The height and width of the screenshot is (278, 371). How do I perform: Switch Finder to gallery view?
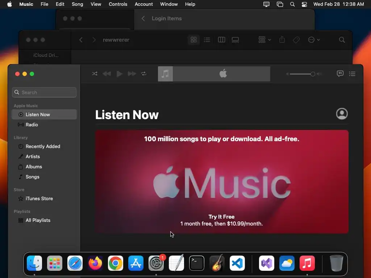(x=235, y=40)
